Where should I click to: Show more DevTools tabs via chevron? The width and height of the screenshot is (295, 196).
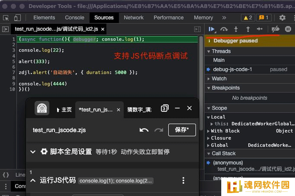(224, 18)
